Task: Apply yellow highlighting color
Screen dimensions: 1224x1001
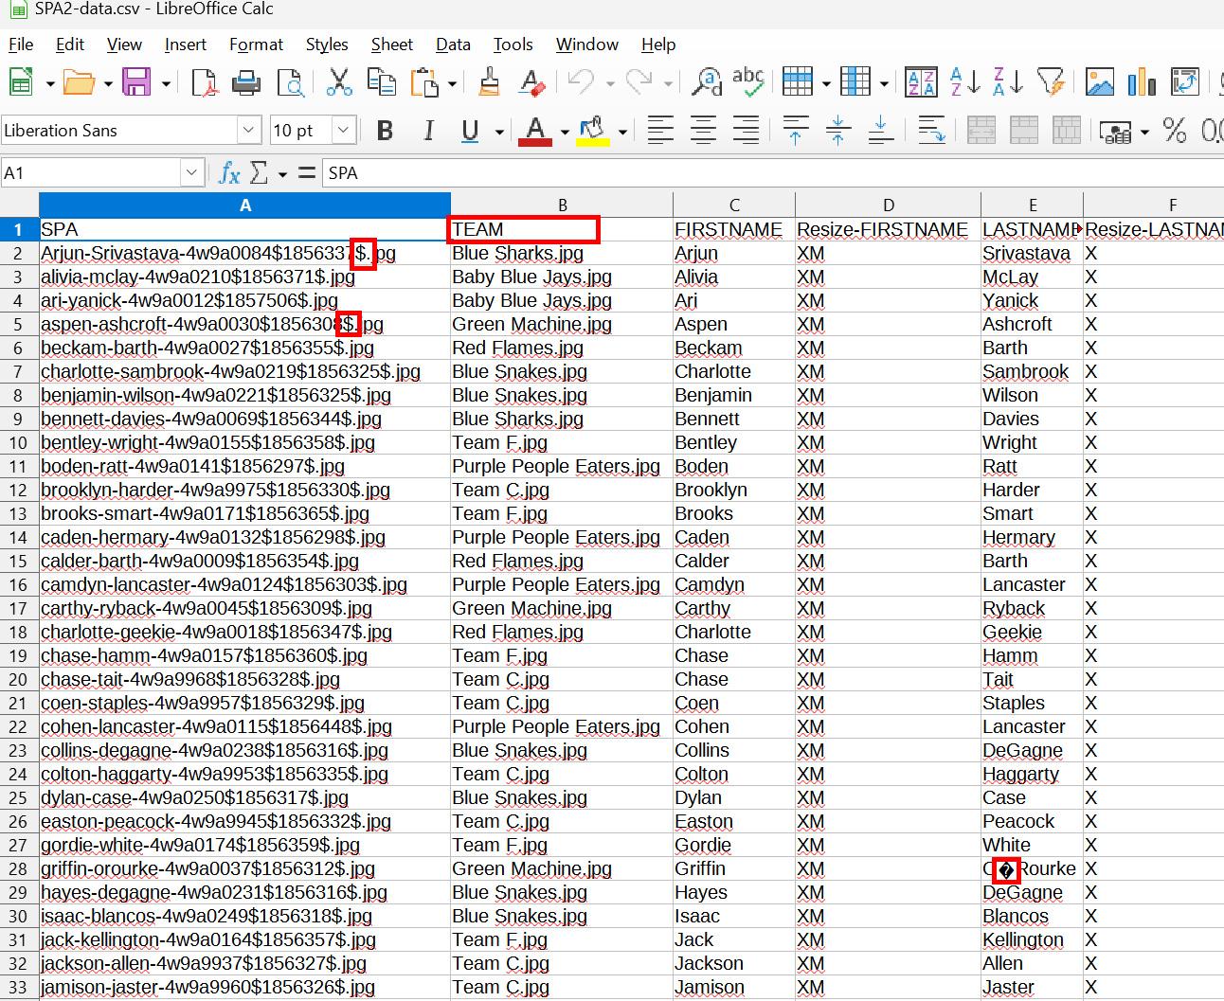Action: pos(593,131)
